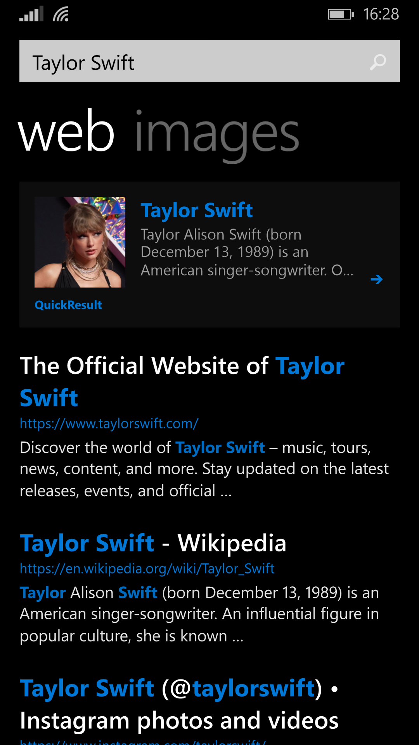Viewport: 419px width, 745px height.
Task: Tap the QuickResult biography description text
Action: pyautogui.click(x=247, y=253)
